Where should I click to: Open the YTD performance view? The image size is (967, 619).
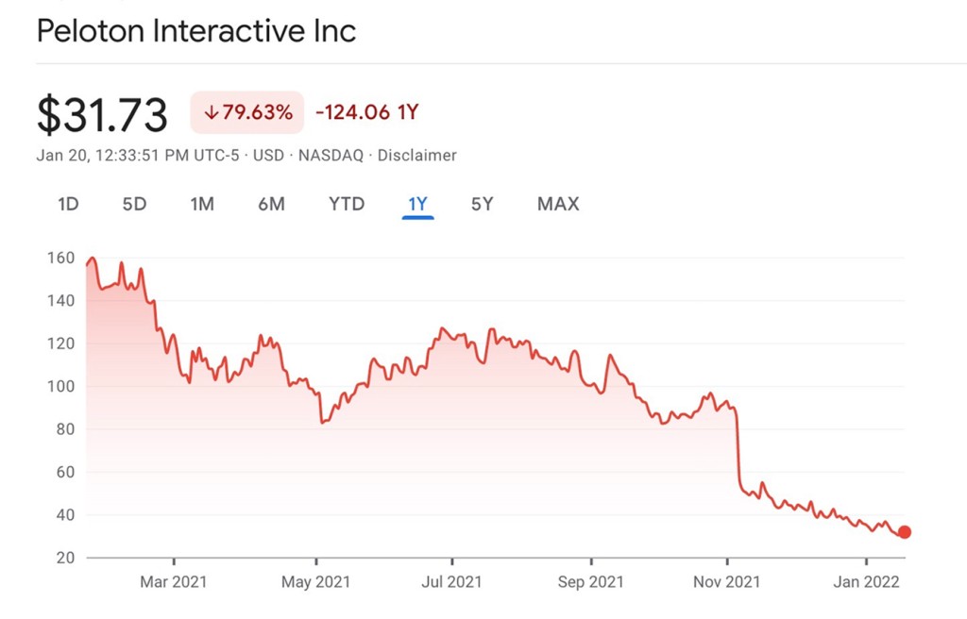coord(346,204)
